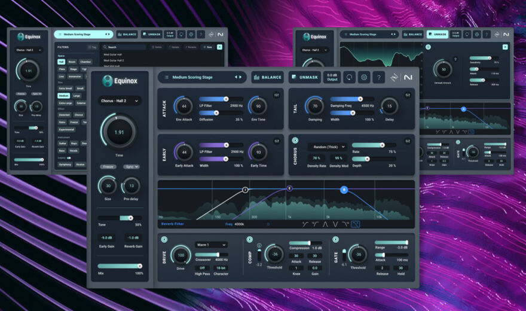Click the Native Instruments logo icon
Viewport: 526px width, 311px height.
click(408, 77)
